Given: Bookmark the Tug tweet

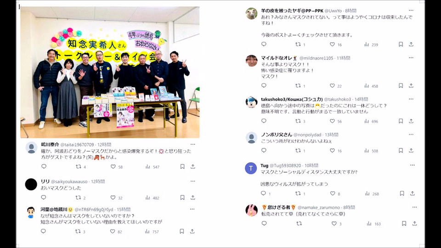Looking at the screenshot, I should point(402,193).
